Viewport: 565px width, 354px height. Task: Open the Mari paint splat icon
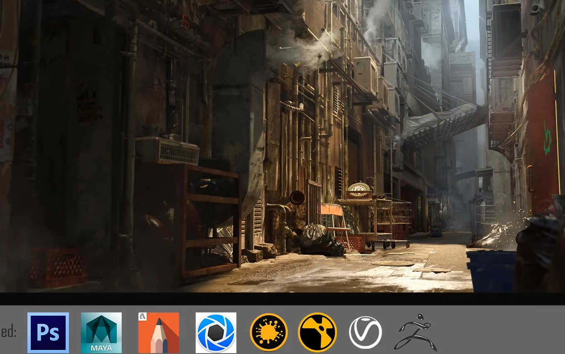(269, 332)
